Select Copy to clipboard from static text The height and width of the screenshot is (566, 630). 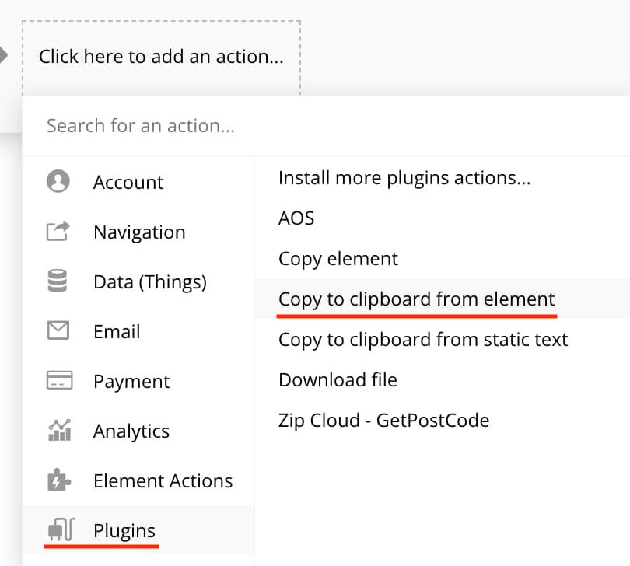click(423, 340)
